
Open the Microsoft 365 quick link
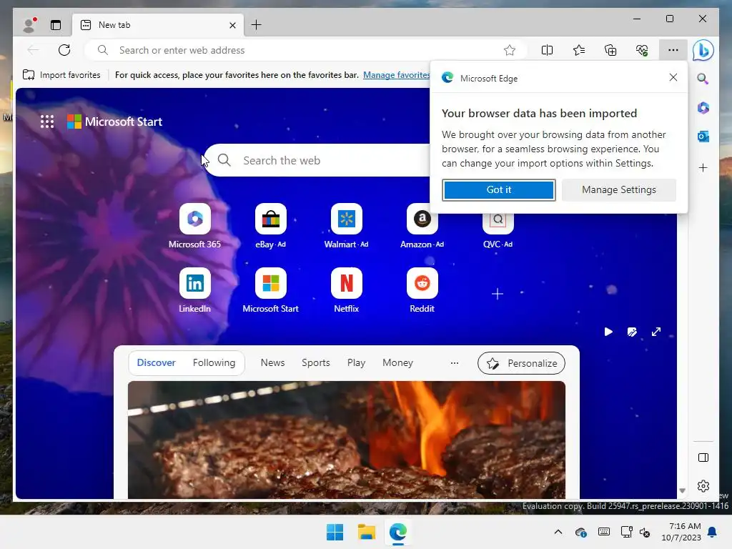[194, 227]
